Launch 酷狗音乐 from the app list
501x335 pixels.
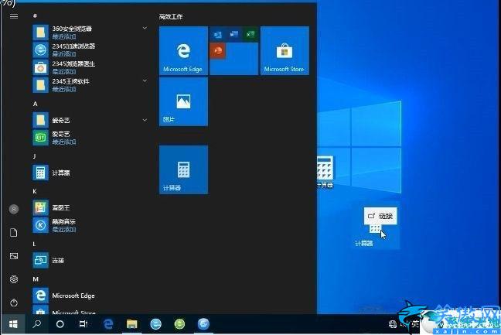(x=90, y=225)
